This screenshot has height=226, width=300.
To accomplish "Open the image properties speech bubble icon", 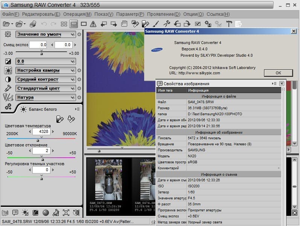I will point(15,212).
